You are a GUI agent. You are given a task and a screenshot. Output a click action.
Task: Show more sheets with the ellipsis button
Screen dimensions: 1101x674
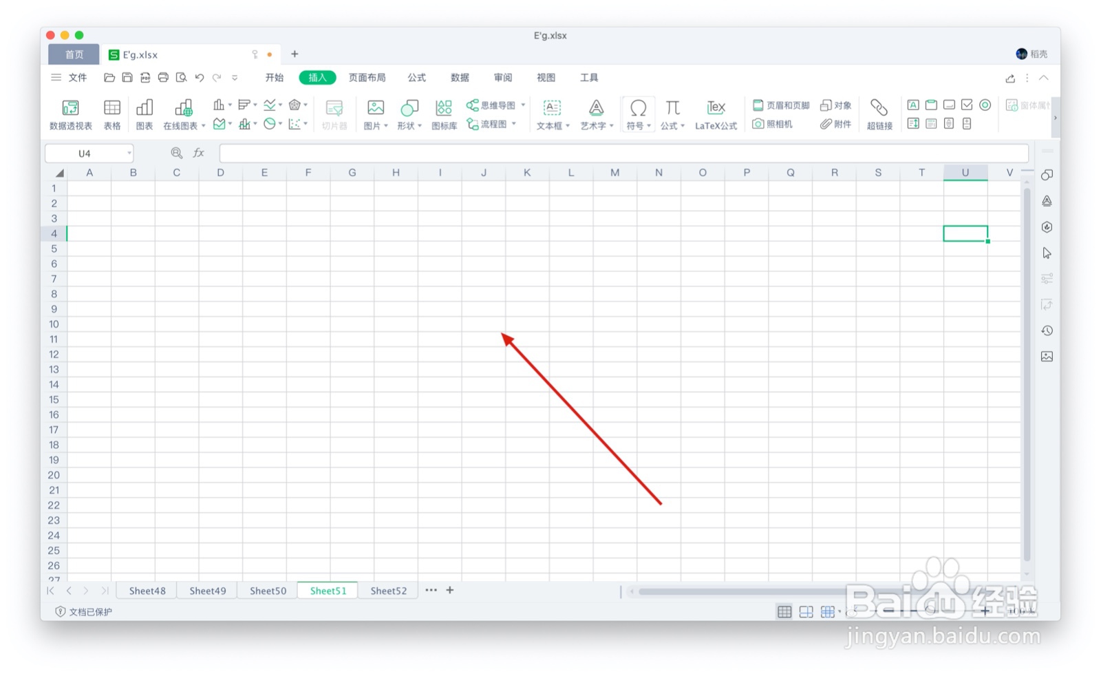pyautogui.click(x=431, y=590)
